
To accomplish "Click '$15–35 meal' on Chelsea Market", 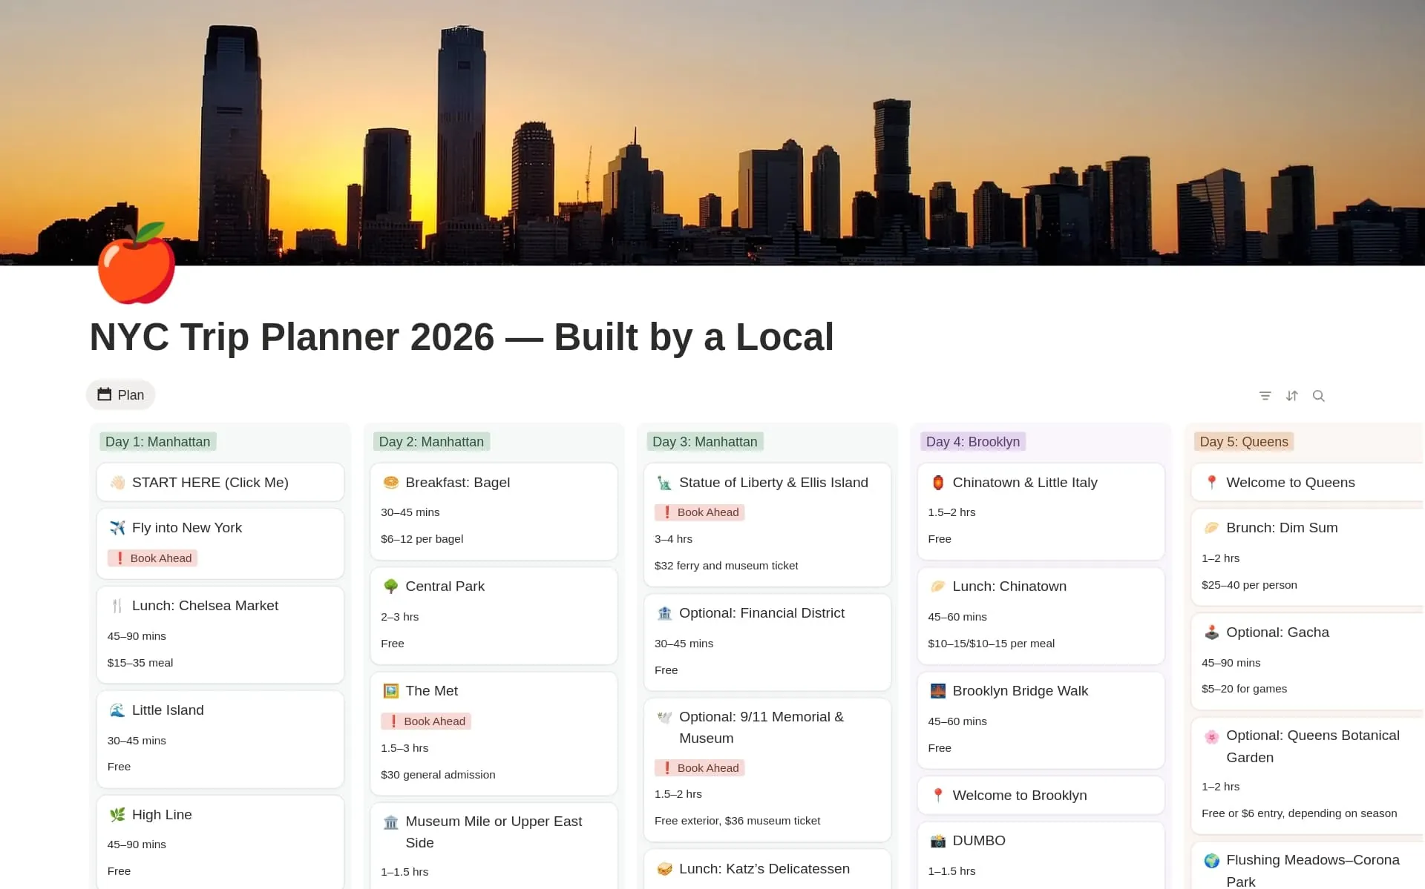I will click(x=140, y=663).
